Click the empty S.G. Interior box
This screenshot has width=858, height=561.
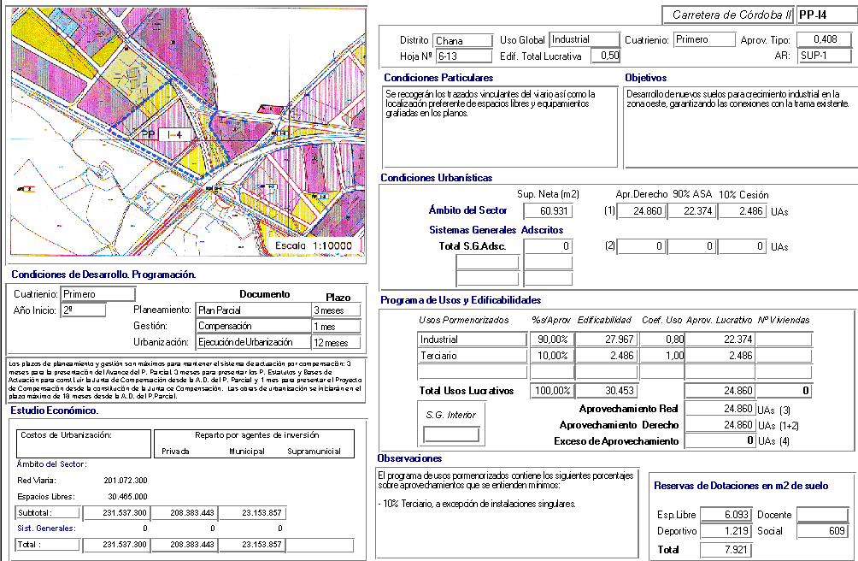click(x=452, y=434)
